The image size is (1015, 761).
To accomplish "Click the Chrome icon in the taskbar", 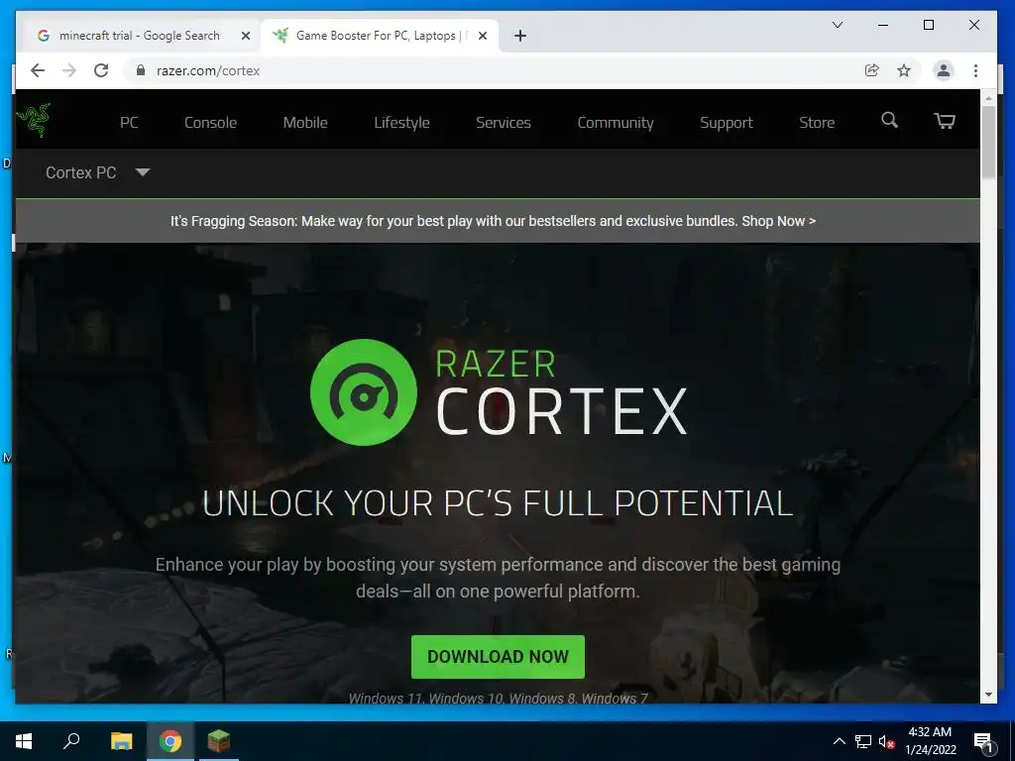I will point(170,741).
